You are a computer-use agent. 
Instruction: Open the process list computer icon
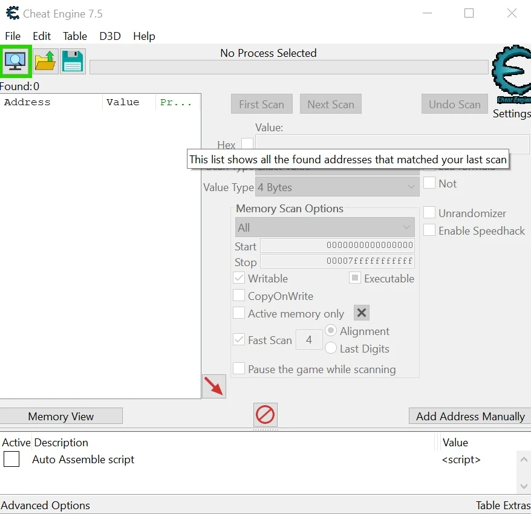pos(16,61)
